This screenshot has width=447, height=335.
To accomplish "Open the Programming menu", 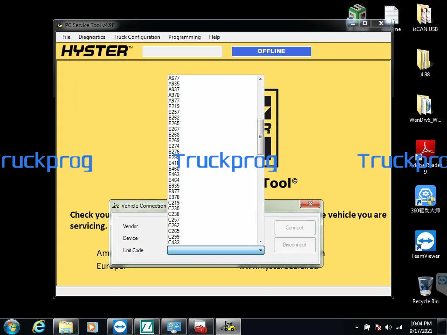I will coord(185,37).
